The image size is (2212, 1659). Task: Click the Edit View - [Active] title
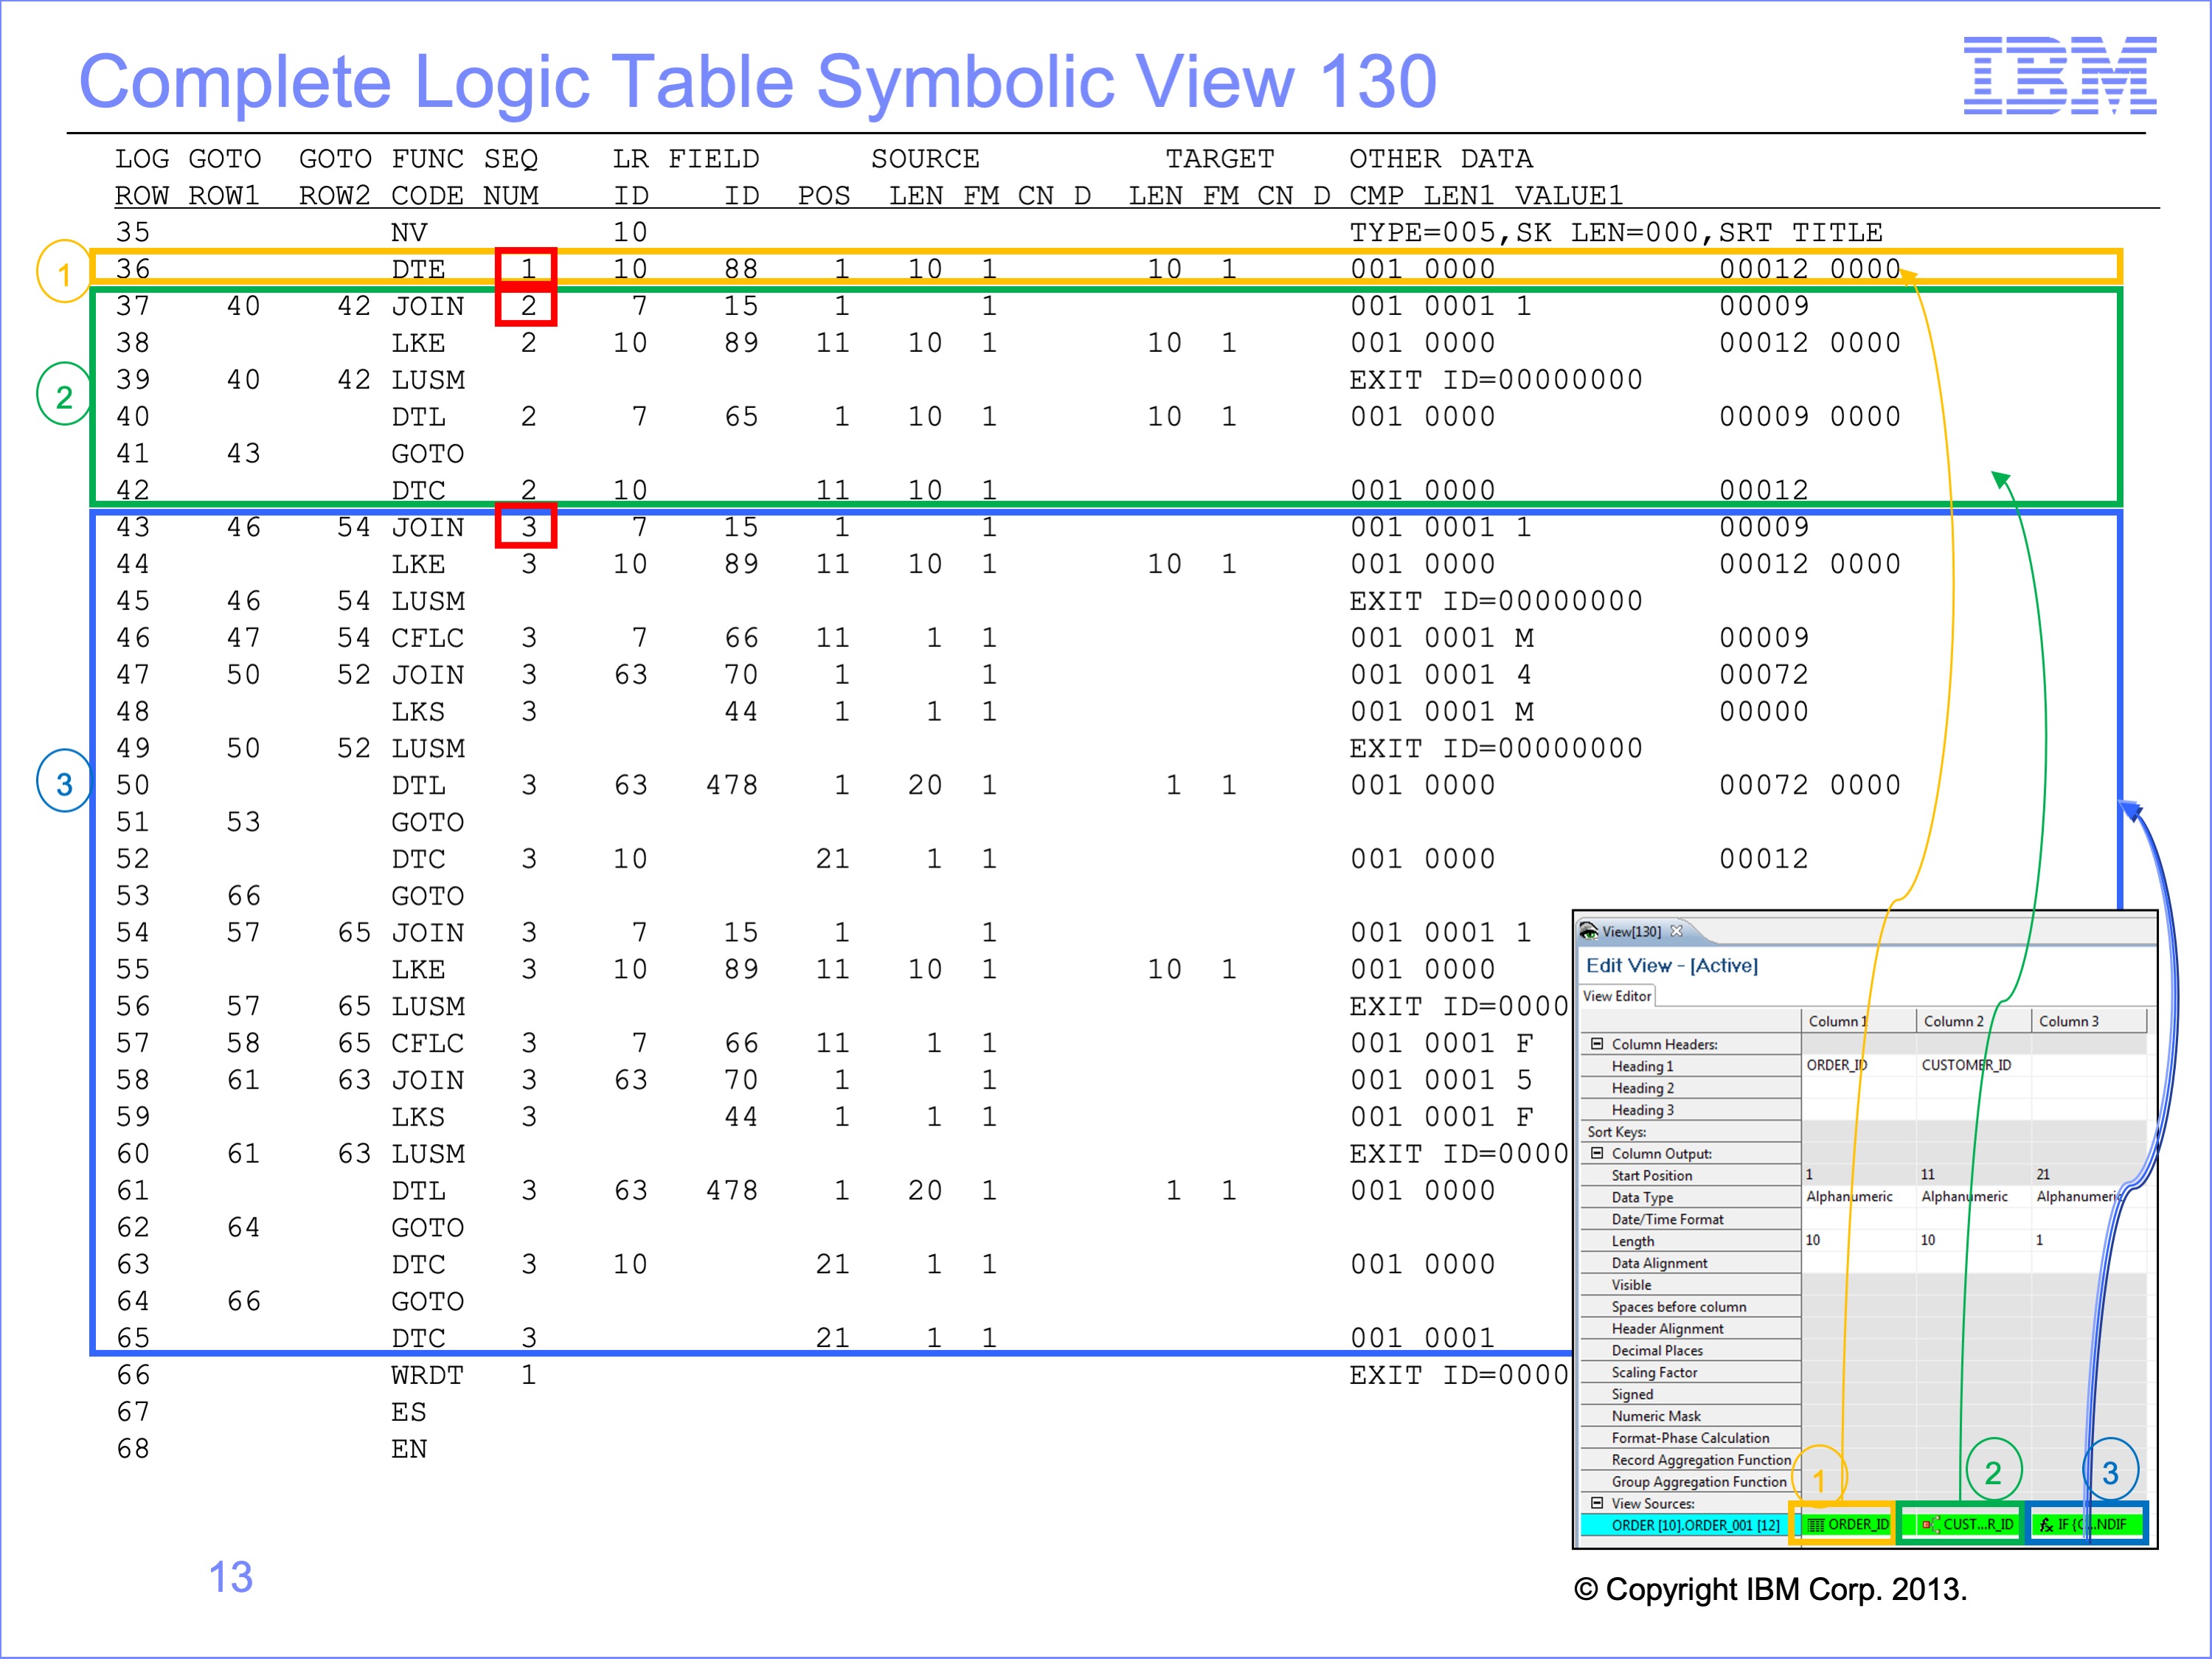click(1672, 966)
